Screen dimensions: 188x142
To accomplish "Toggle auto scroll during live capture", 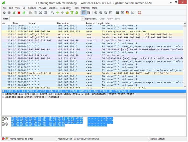I will point(88,13).
